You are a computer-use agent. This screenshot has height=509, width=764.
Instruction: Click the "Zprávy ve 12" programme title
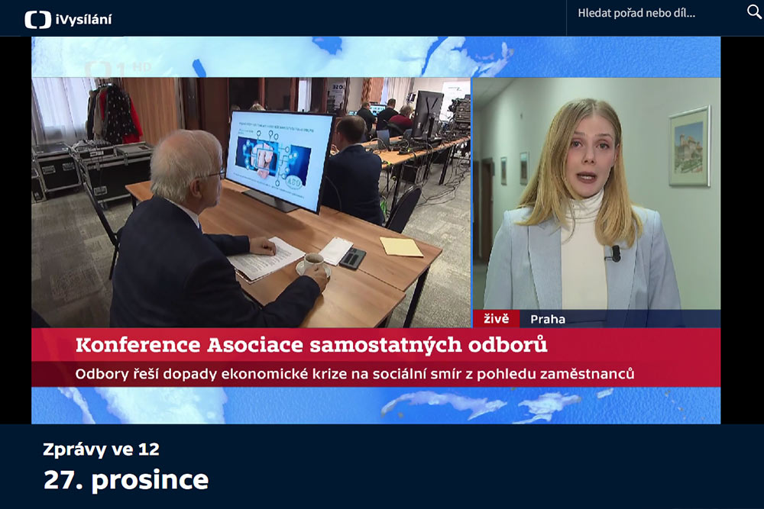coord(101,449)
